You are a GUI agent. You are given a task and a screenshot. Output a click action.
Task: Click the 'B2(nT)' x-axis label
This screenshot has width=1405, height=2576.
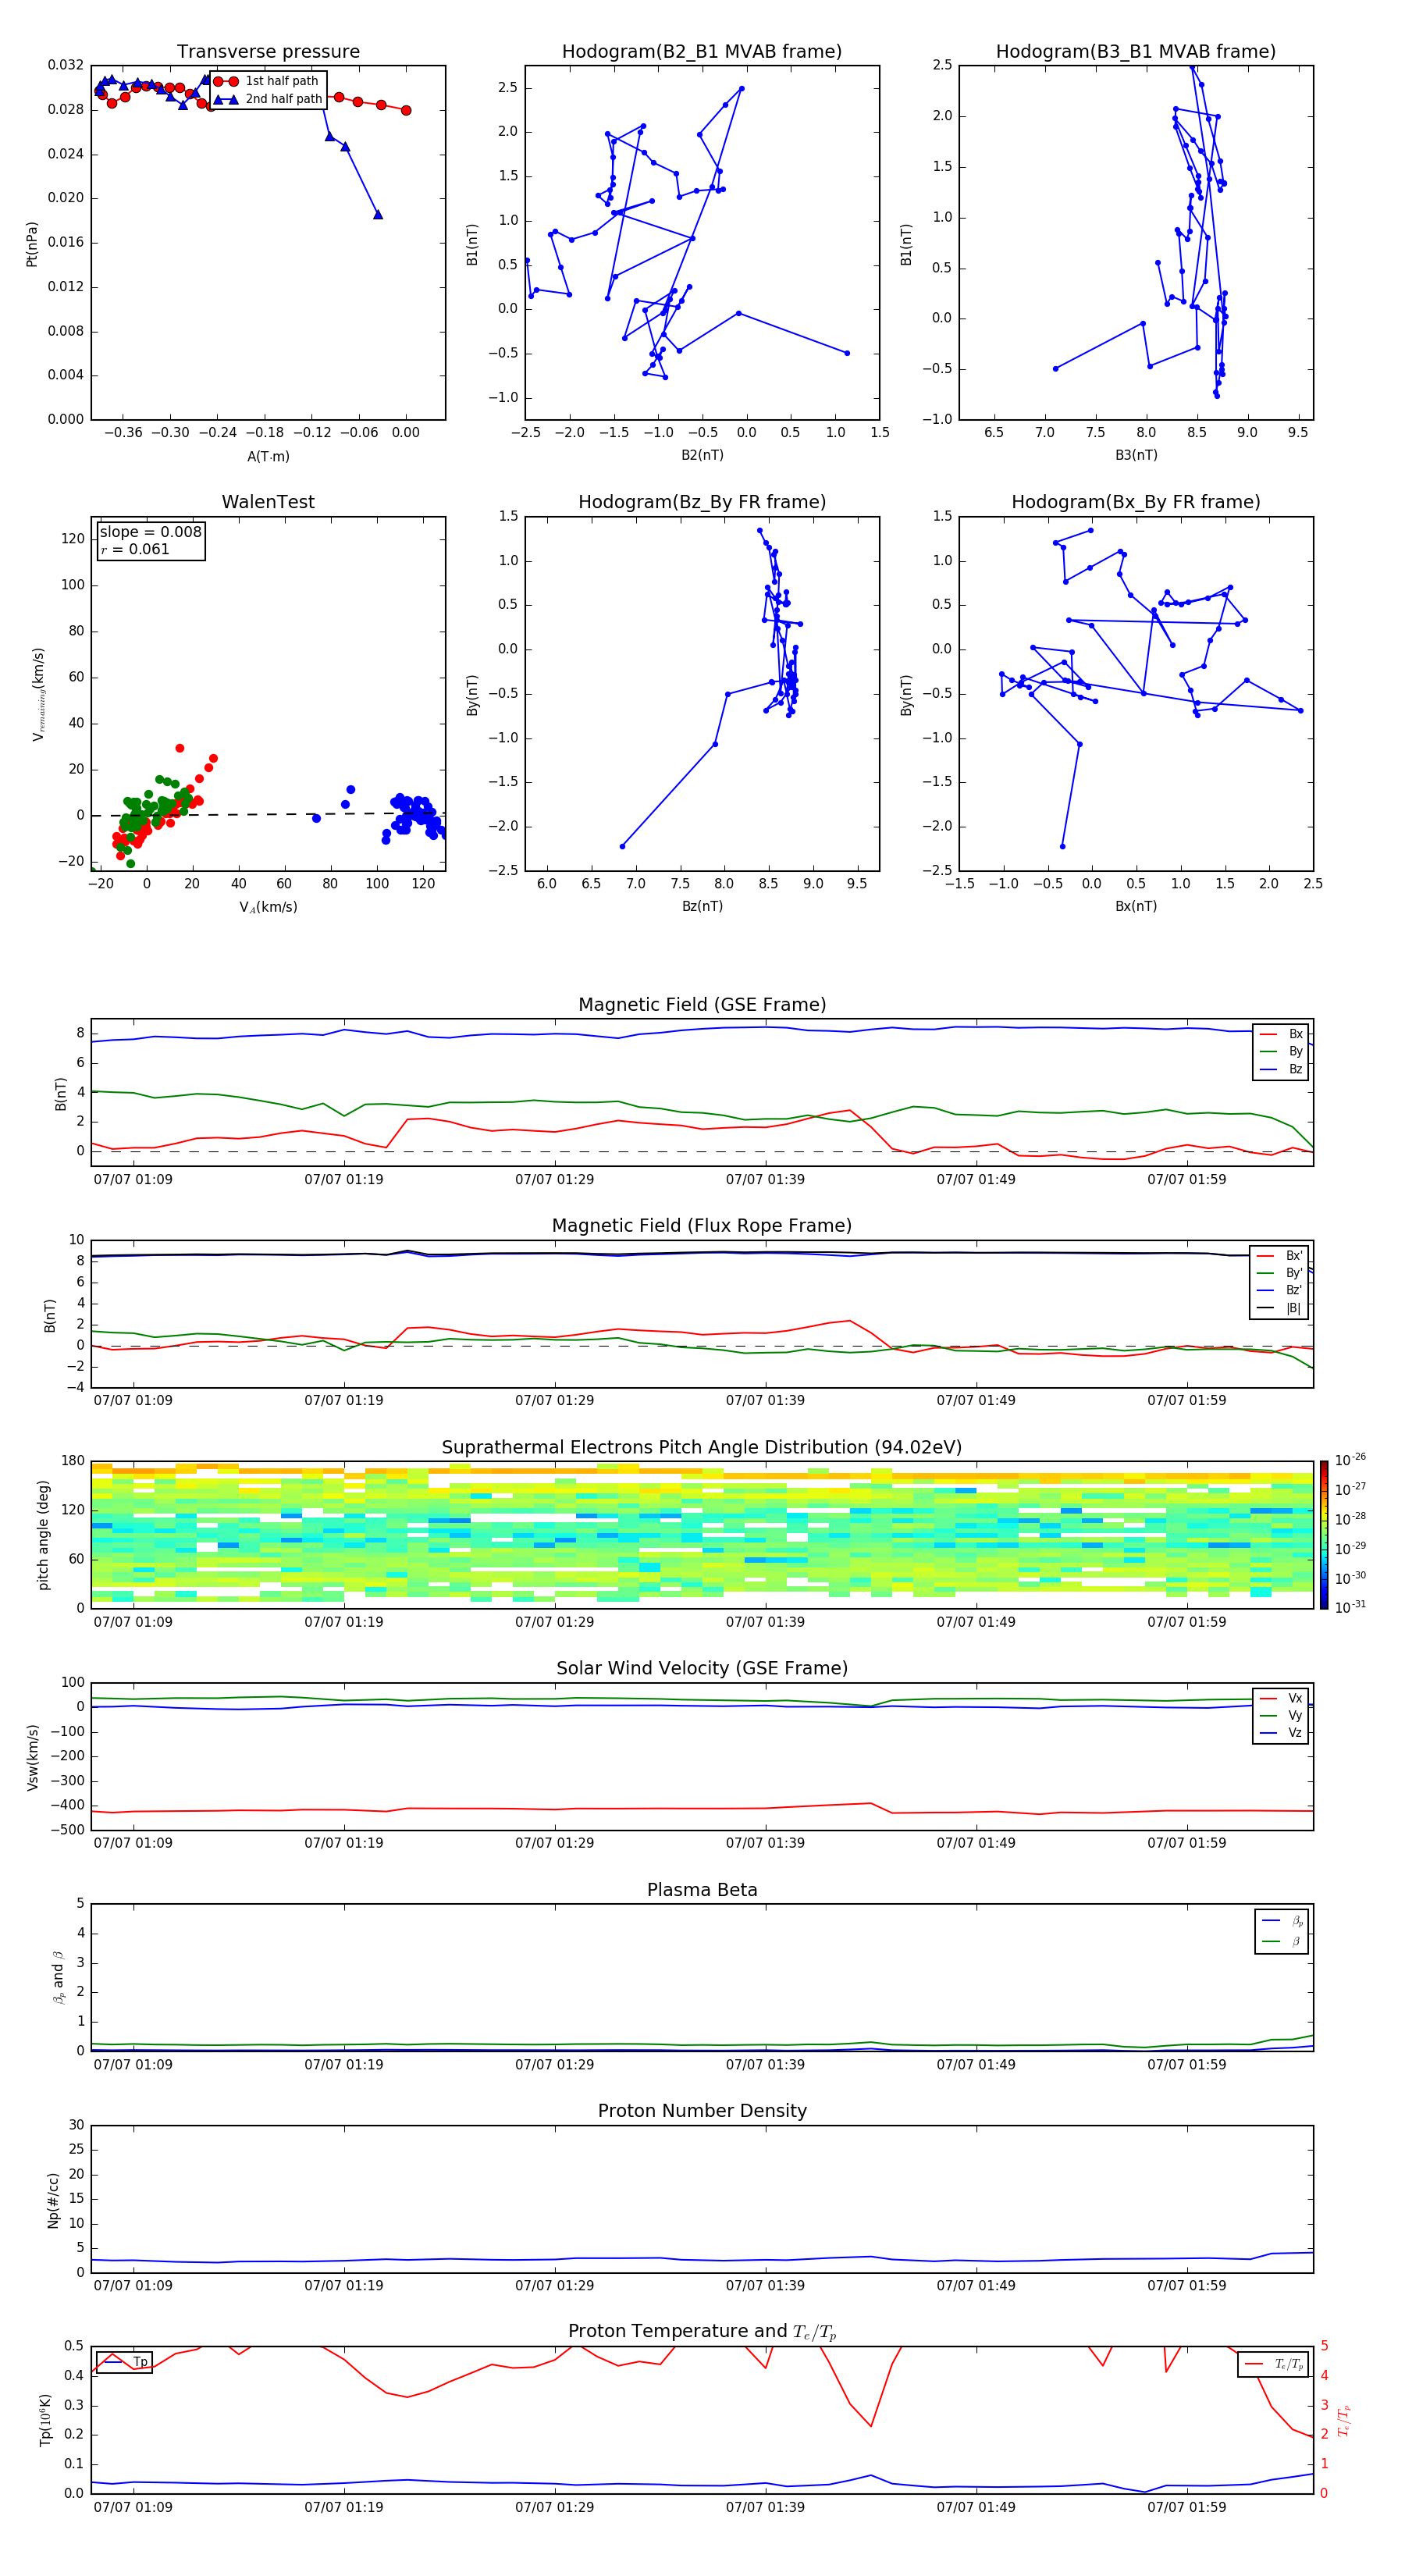702,456
